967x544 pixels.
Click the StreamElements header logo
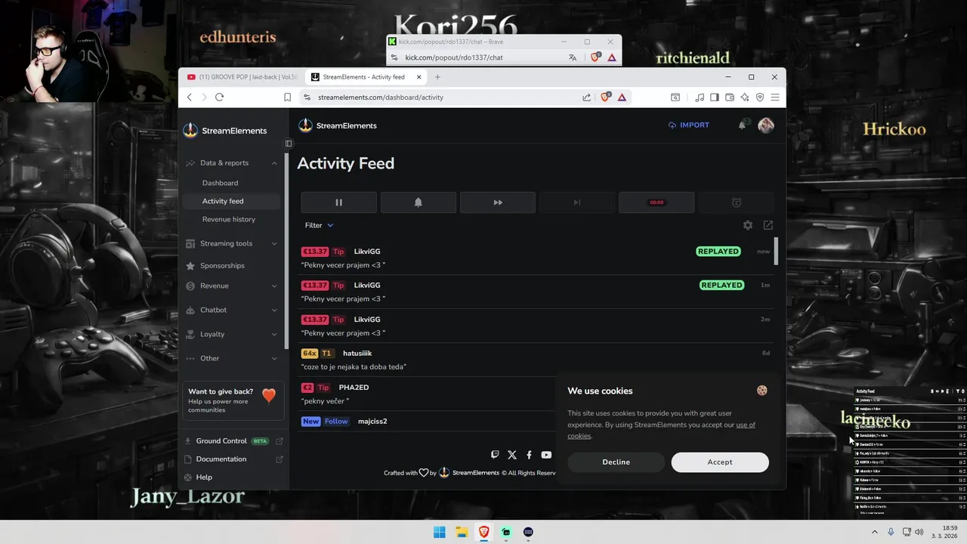[337, 125]
